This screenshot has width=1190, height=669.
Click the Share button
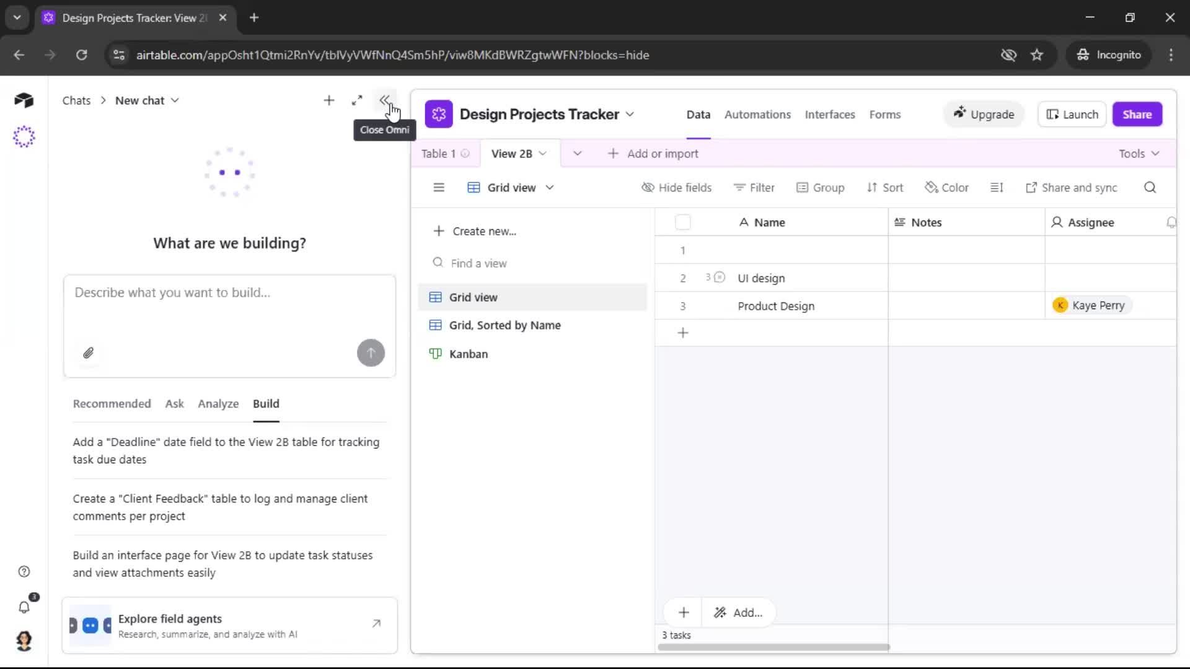[x=1137, y=115]
